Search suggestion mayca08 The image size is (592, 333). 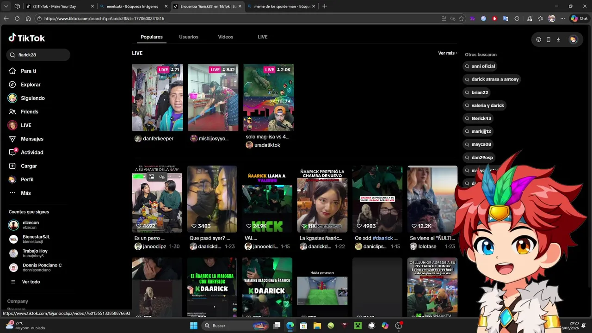[478, 144]
